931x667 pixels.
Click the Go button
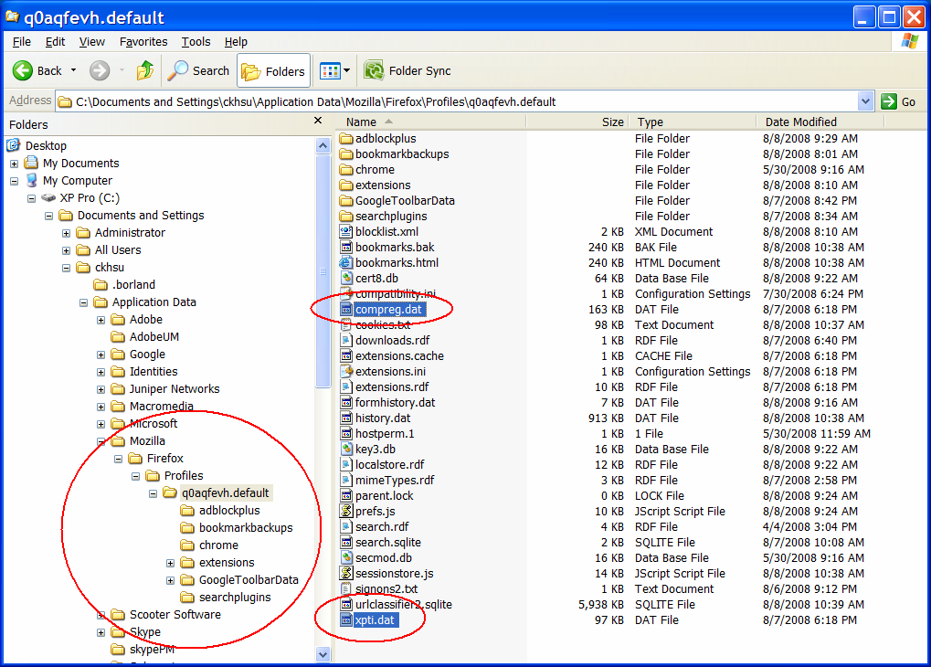(898, 101)
